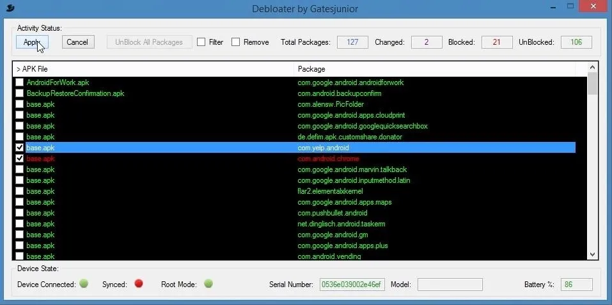Image resolution: width=612 pixels, height=305 pixels.
Task: Select flar2.elementalxkernel package text
Action: coord(330,191)
